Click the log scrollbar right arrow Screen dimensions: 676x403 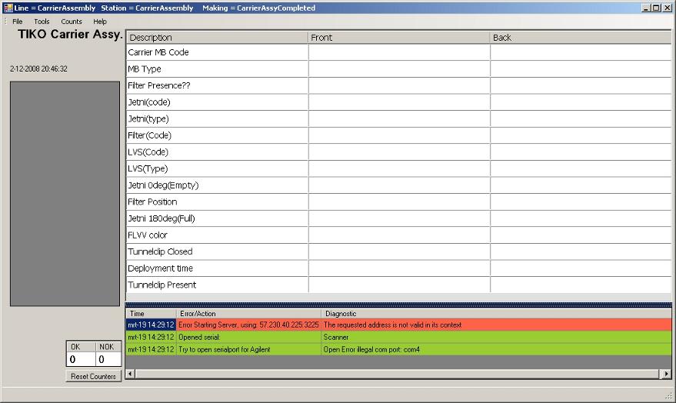pyautogui.click(x=667, y=374)
